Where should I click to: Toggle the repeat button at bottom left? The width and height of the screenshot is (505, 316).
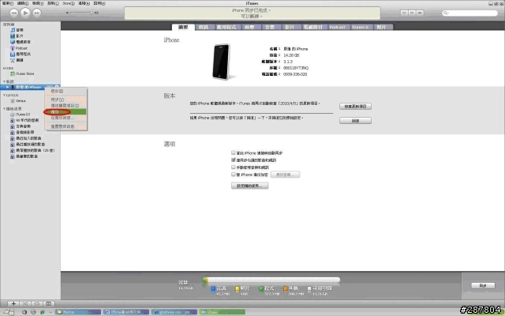tap(37, 303)
